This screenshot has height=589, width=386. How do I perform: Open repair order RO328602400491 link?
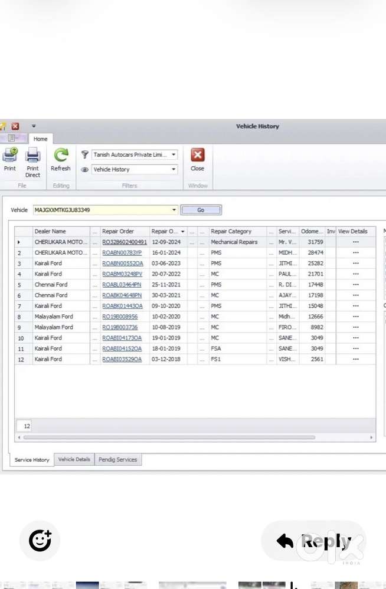pos(125,242)
